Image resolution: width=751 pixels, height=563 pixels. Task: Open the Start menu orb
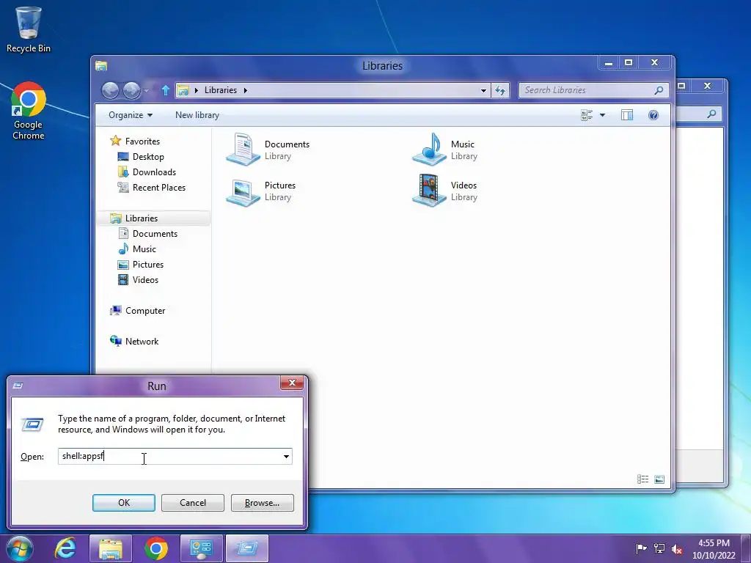[x=20, y=548]
